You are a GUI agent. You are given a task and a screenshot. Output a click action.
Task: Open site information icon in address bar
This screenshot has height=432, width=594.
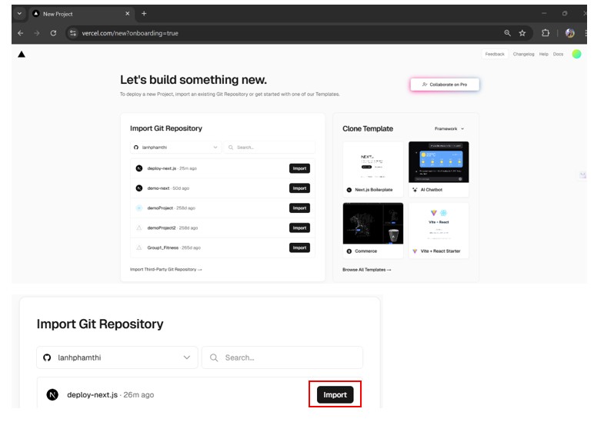coord(73,33)
